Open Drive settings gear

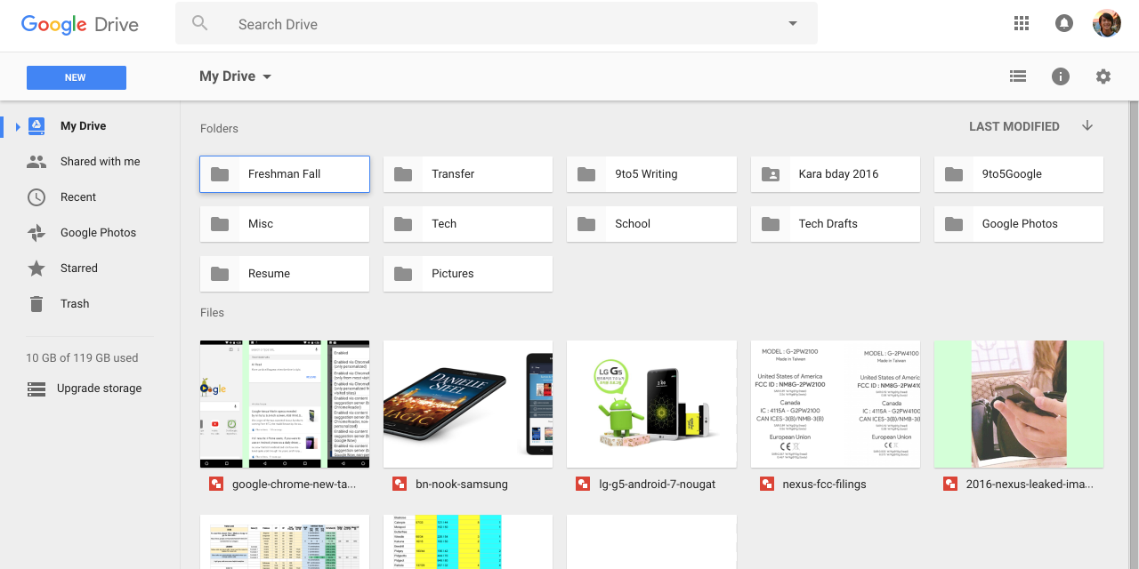coord(1103,76)
